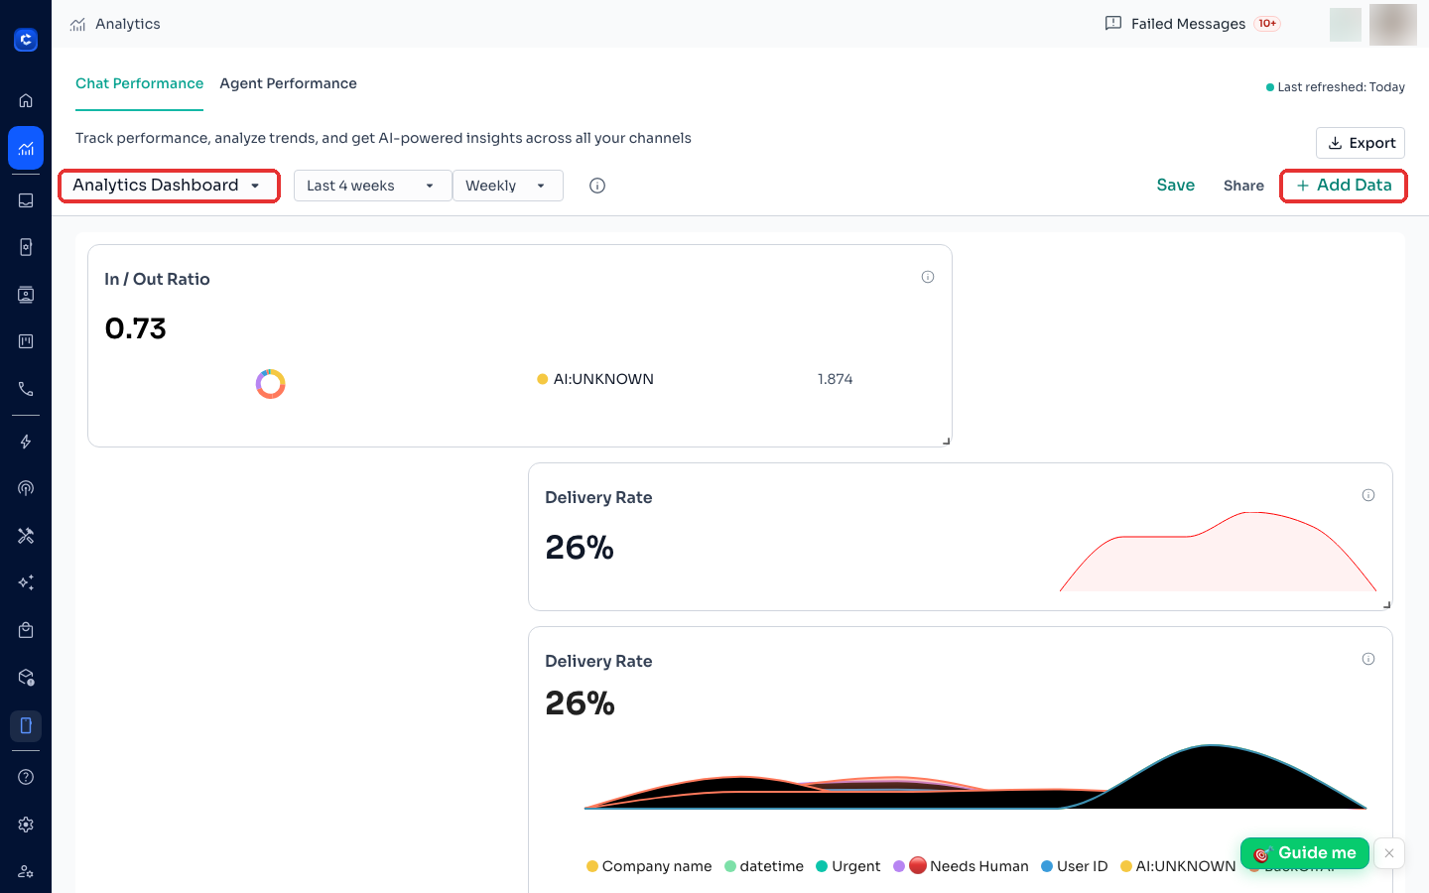The width and height of the screenshot is (1429, 893).
Task: Open the shopping bag icon in sidebar
Action: [x=26, y=630]
